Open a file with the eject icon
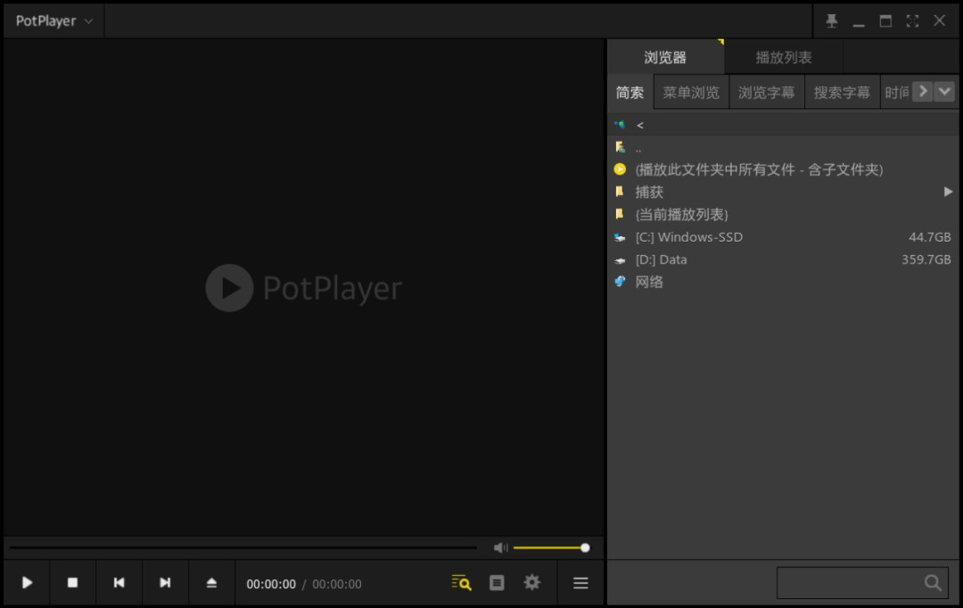The image size is (963, 608). (212, 582)
